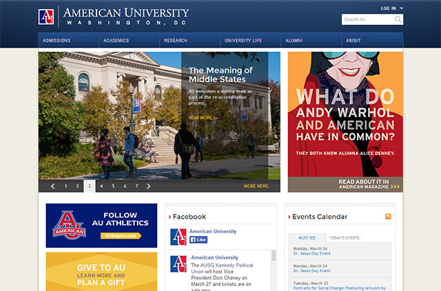Click the Facebook section heading

coord(189,217)
